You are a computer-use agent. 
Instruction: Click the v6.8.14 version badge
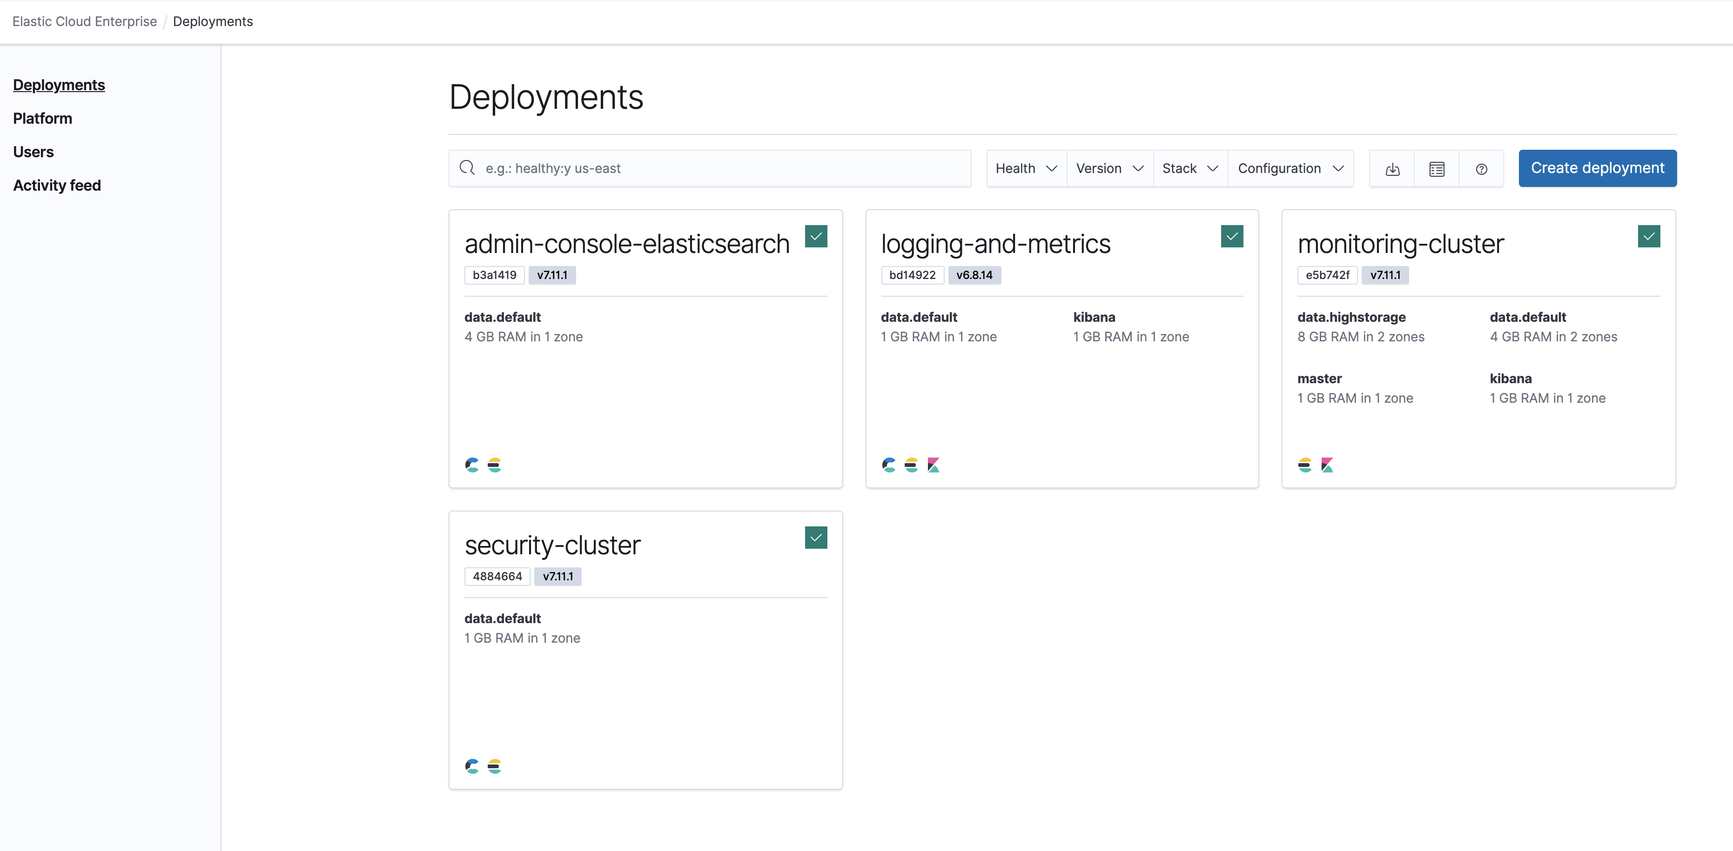974,275
